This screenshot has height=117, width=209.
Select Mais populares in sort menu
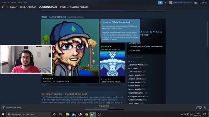pyautogui.click(x=135, y=43)
